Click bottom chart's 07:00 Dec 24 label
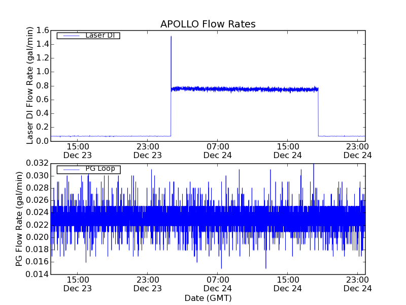 pyautogui.click(x=218, y=284)
